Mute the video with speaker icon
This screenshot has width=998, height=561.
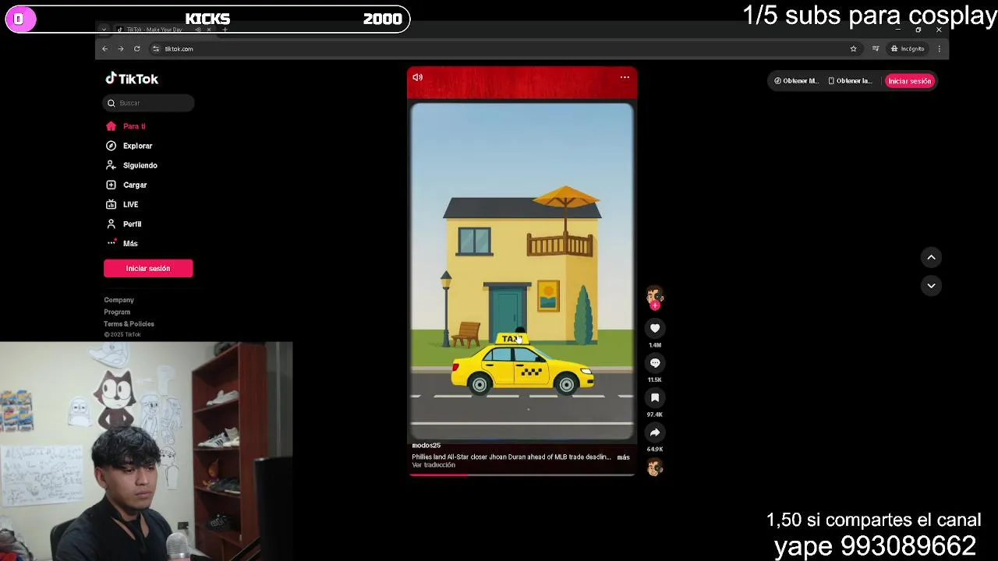[418, 77]
